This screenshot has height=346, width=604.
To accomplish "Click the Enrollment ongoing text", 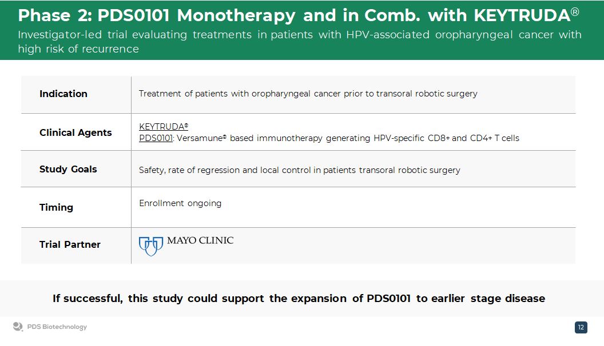I will 180,203.
